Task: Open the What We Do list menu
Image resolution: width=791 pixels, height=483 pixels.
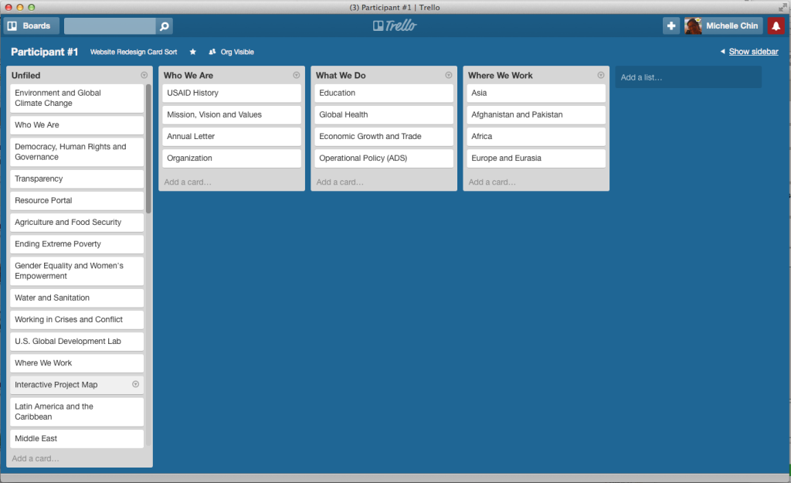Action: click(x=449, y=75)
